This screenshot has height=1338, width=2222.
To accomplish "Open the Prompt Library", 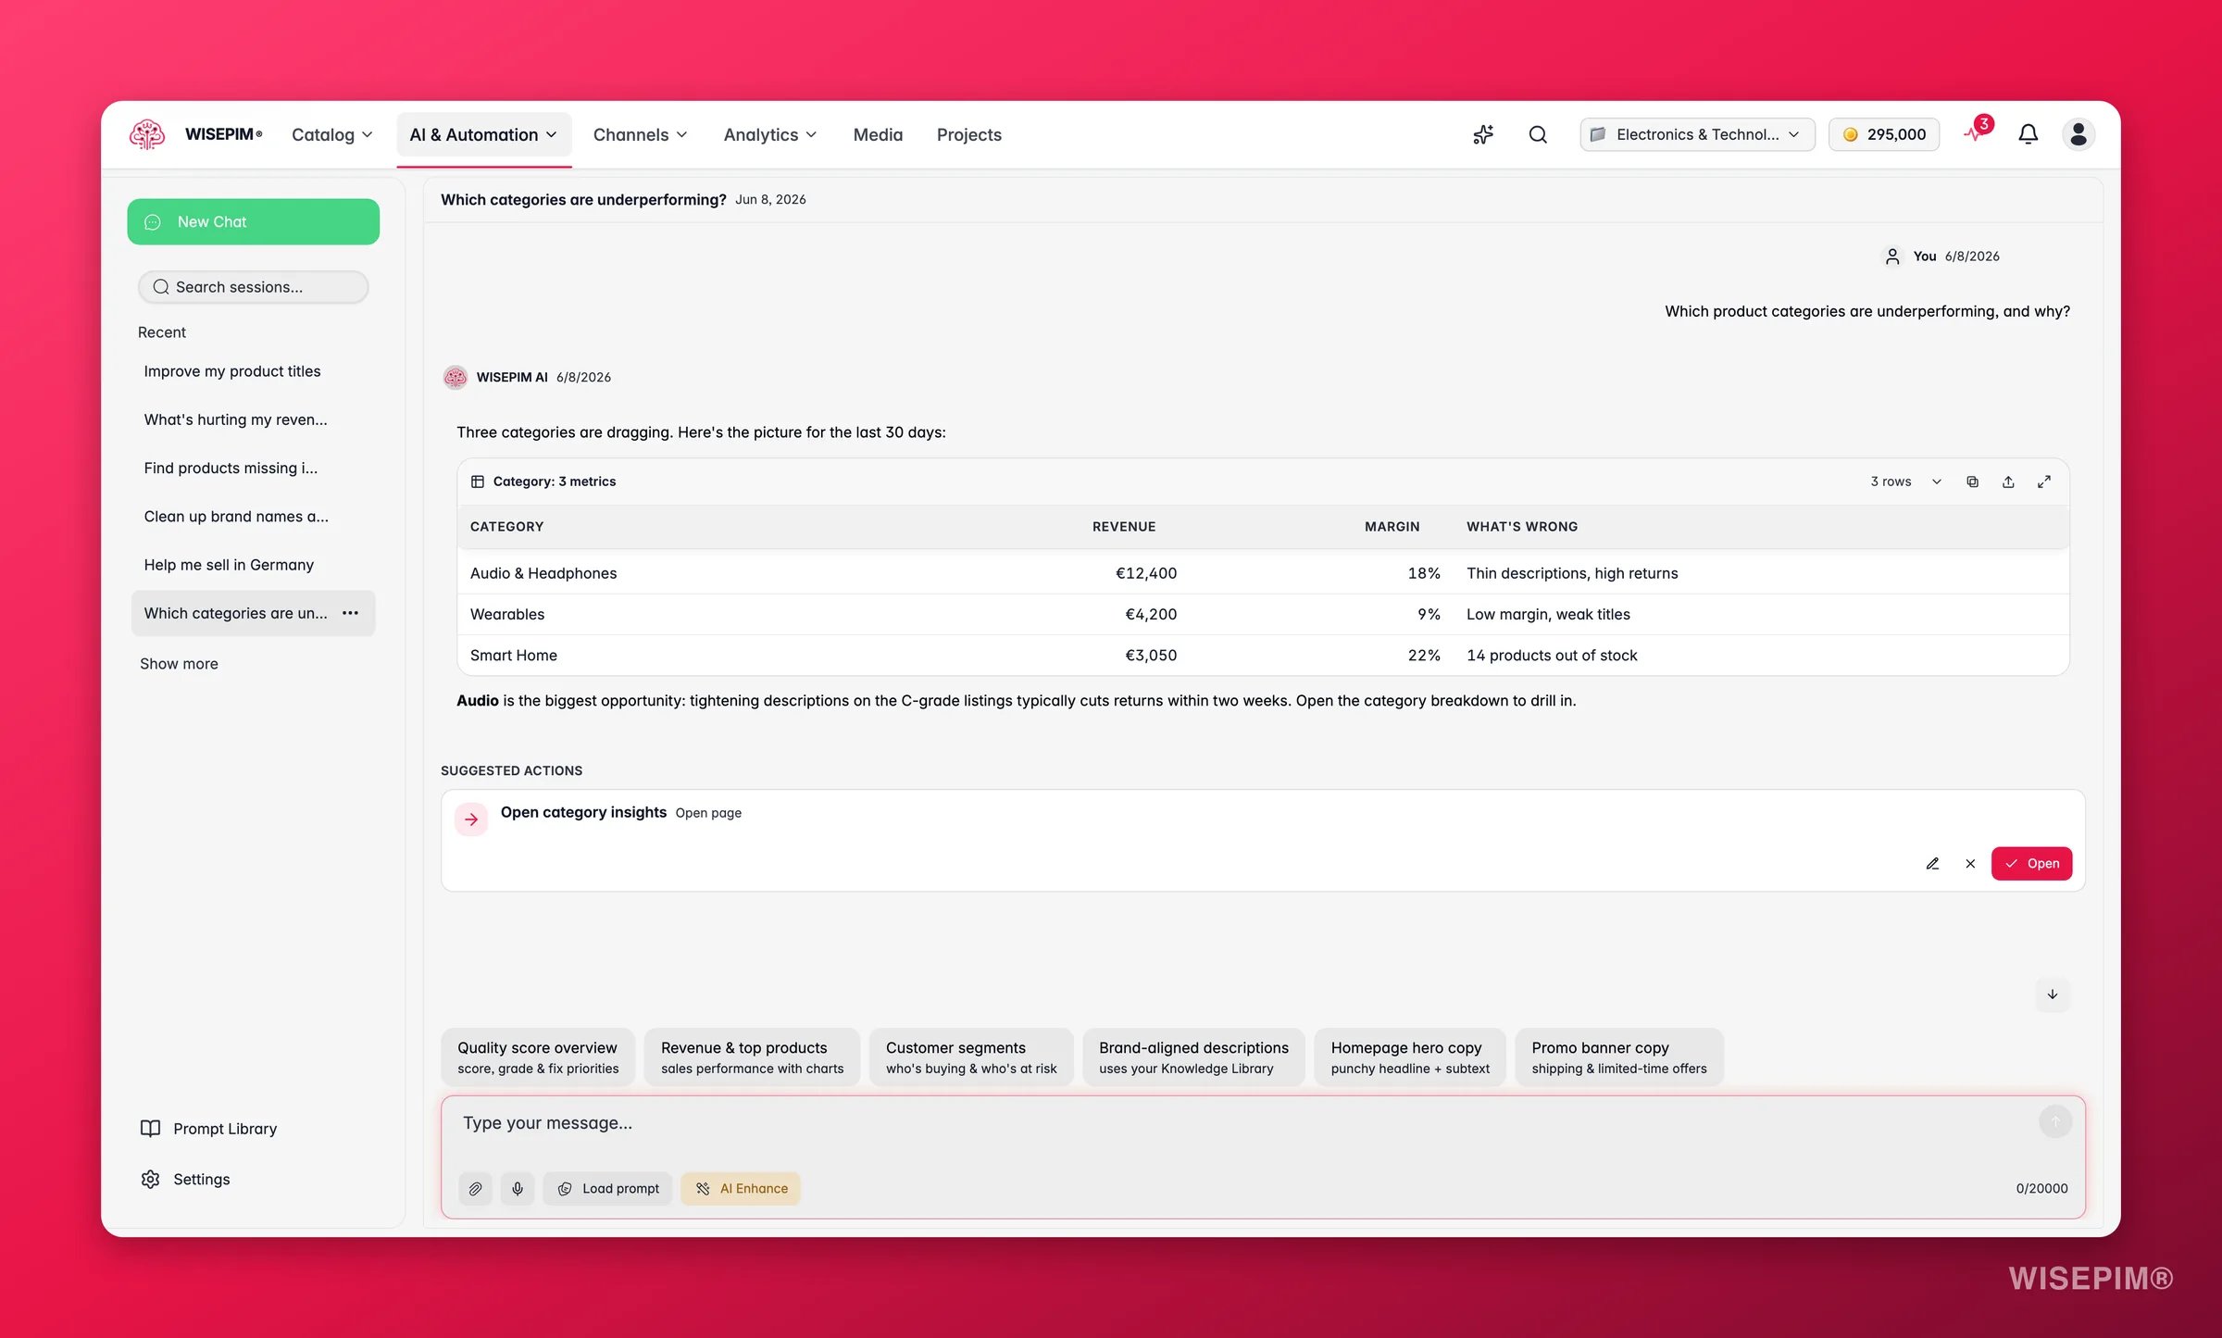I will [208, 1129].
